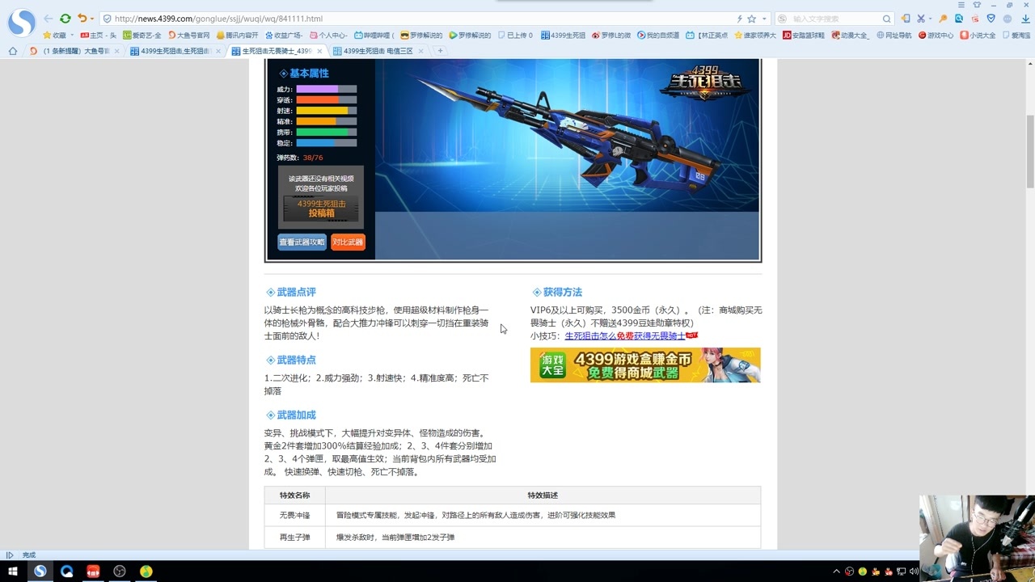Click the lightning speed-mode icon
Image resolution: width=1035 pixels, height=582 pixels.
coord(739,19)
